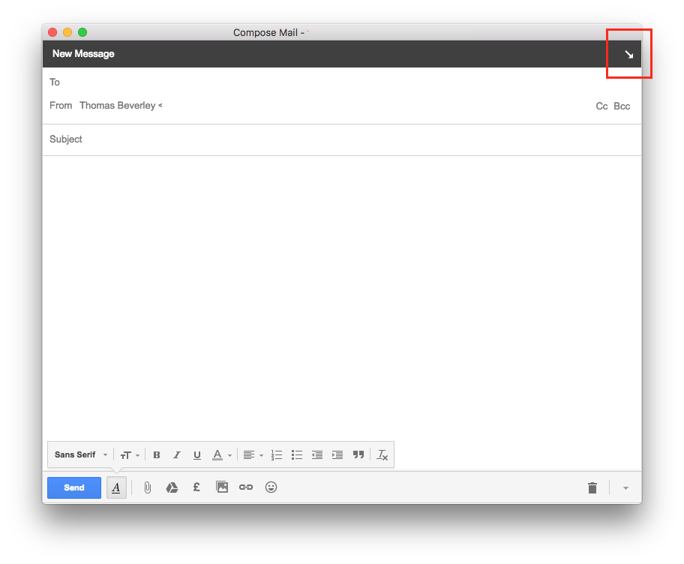Show the Cc recipient field
The image size is (684, 564).
[x=601, y=106]
